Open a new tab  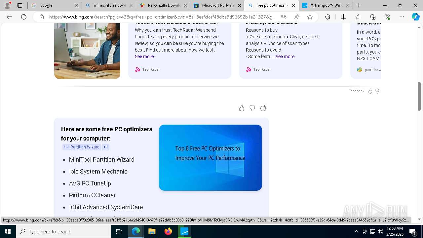point(359,5)
